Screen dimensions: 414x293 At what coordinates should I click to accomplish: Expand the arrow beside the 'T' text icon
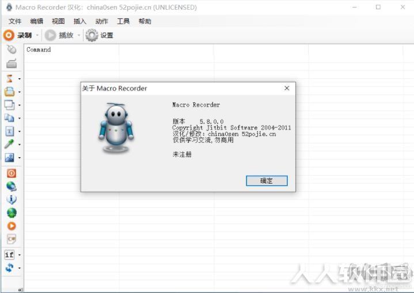(20, 131)
